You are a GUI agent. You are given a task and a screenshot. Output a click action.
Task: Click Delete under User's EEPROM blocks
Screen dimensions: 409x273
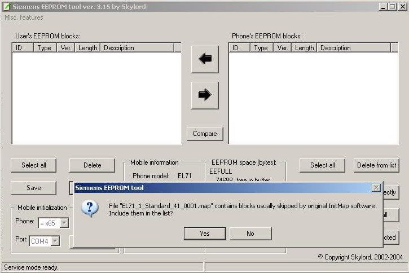coord(92,165)
